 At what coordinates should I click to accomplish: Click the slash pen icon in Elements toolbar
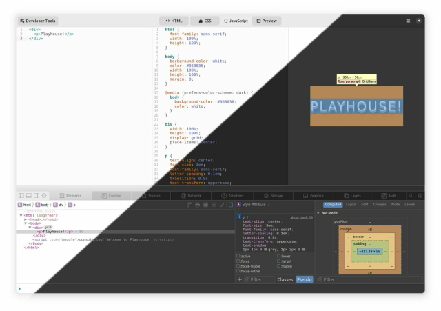pyautogui.click(x=223, y=205)
